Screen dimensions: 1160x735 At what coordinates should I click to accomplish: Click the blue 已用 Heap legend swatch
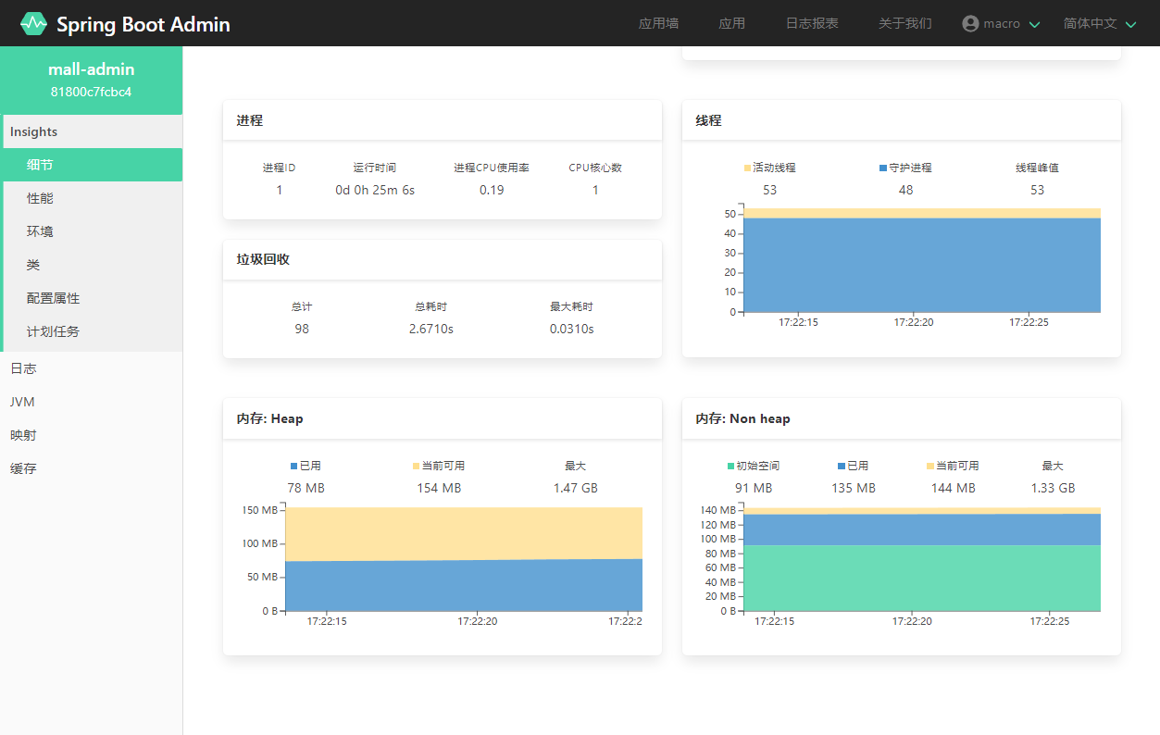coord(294,466)
